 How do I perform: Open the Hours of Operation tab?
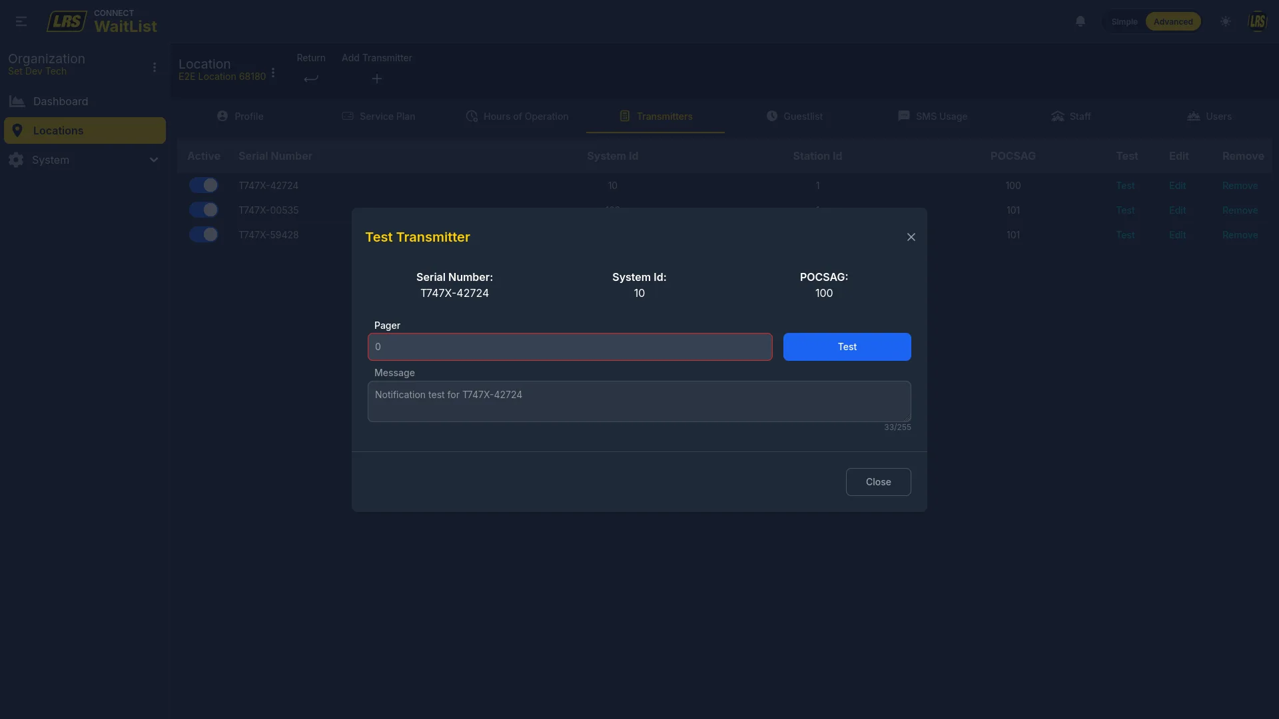point(517,116)
